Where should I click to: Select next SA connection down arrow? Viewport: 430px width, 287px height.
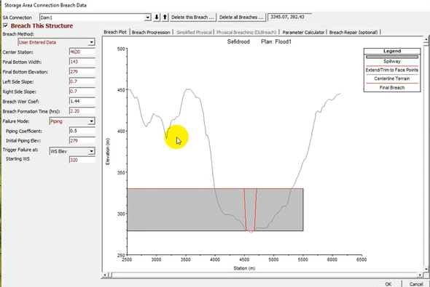[x=156, y=17]
